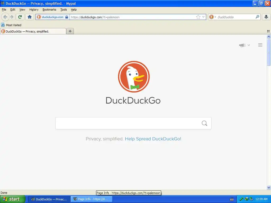This screenshot has width=271, height=203.
Task: Click the vertical scrollbar thumb
Action: (x=269, y=52)
